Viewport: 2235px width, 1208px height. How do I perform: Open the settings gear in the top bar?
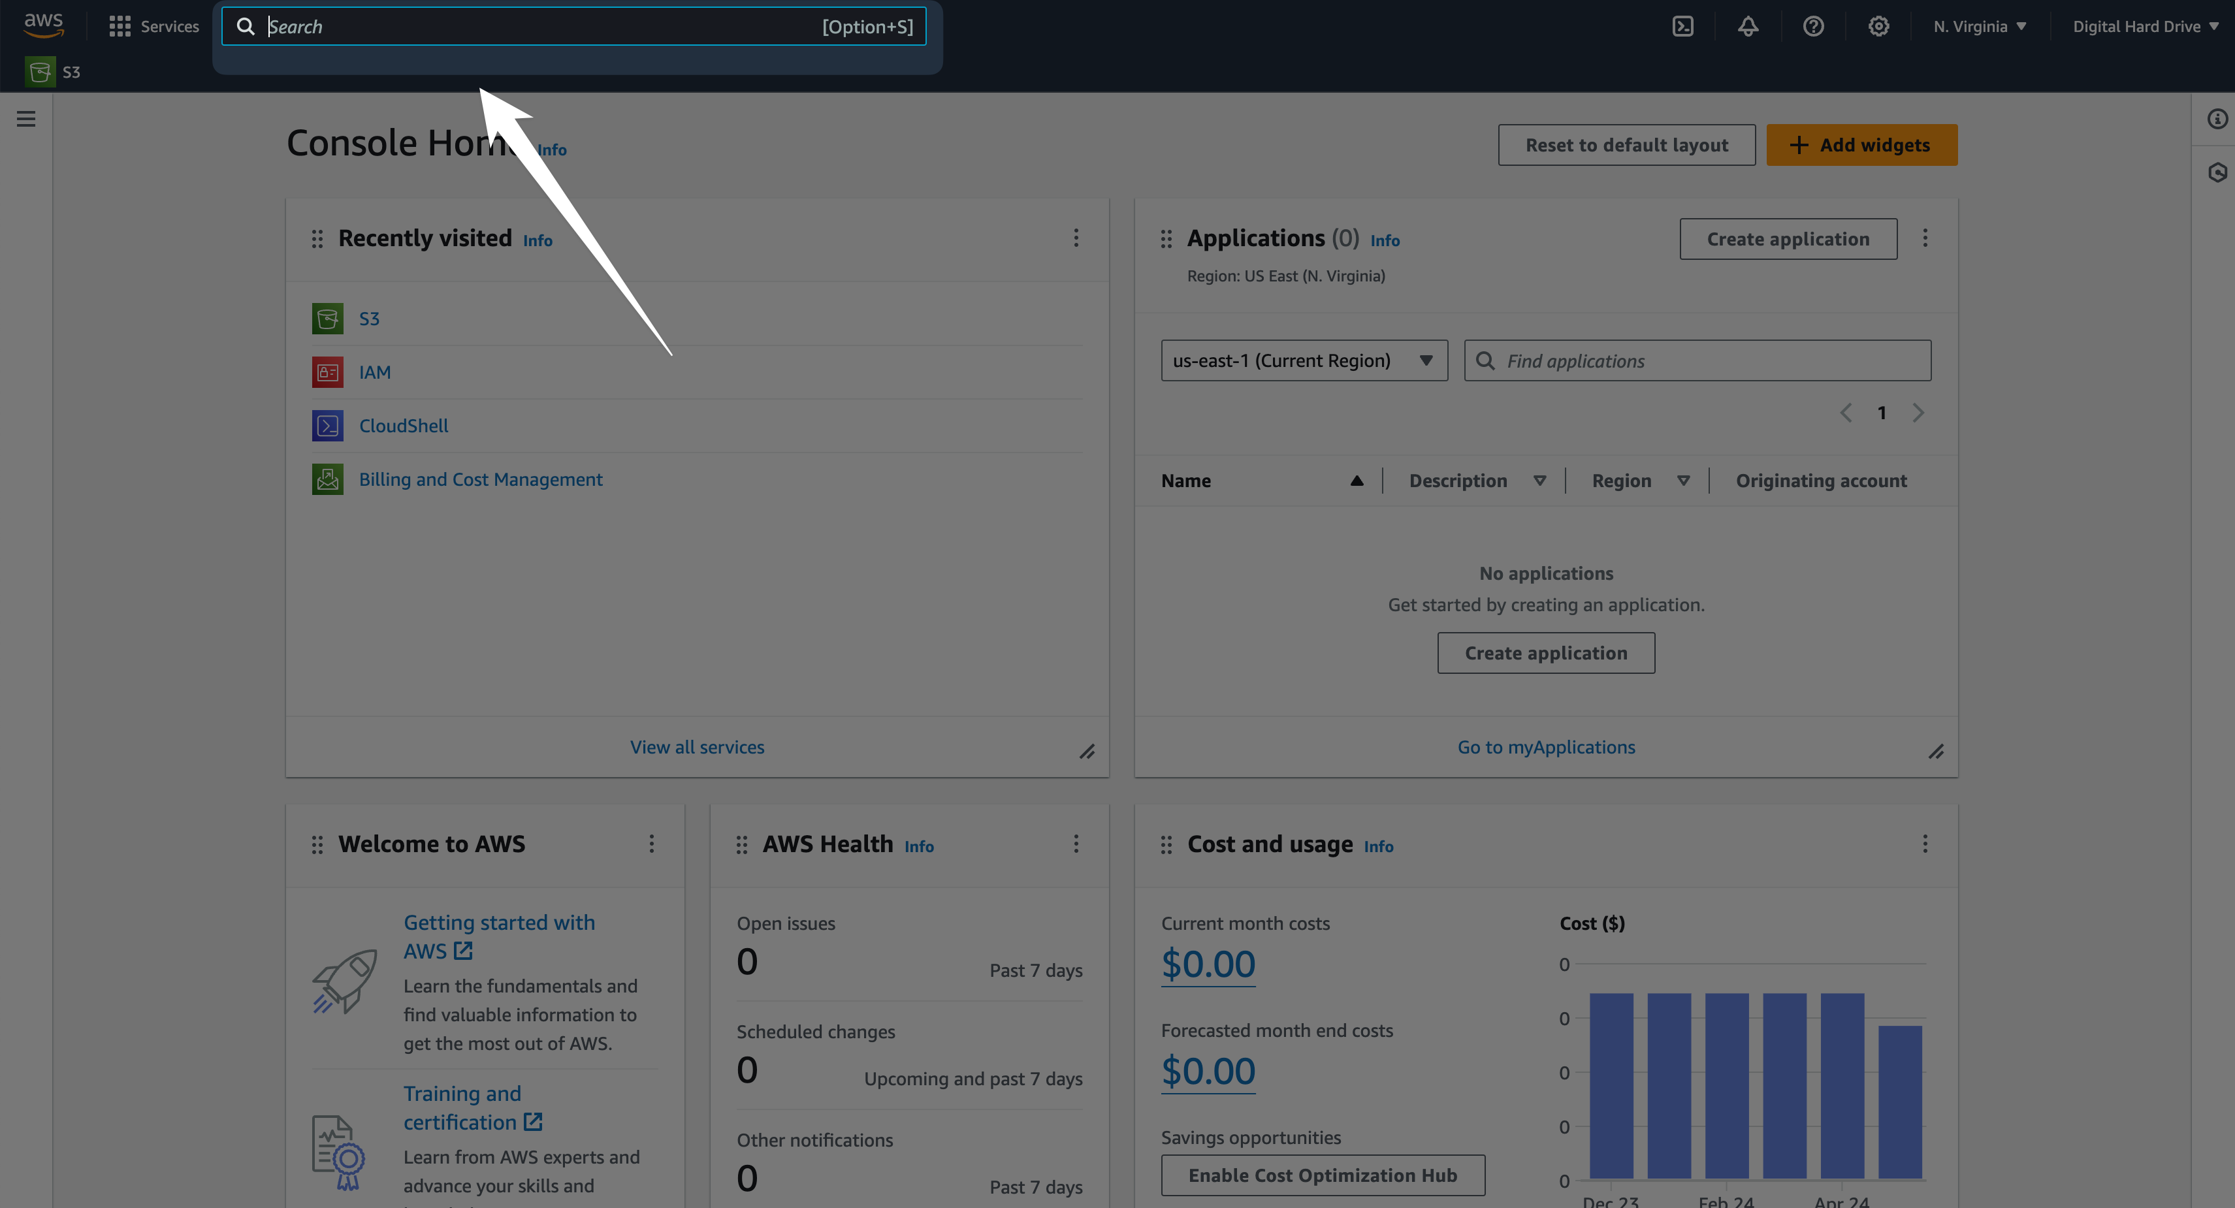[x=1878, y=26]
